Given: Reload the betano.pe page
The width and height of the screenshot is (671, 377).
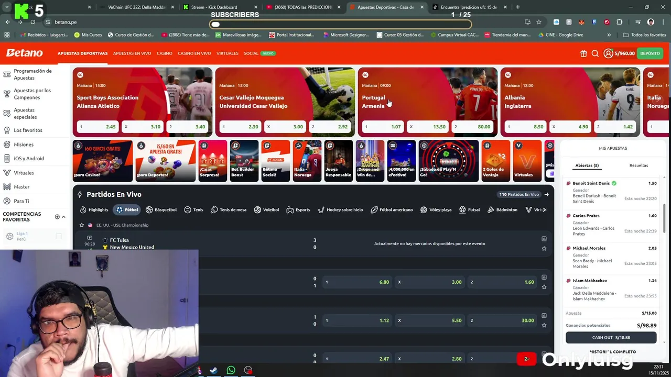Looking at the screenshot, I should click(x=33, y=22).
